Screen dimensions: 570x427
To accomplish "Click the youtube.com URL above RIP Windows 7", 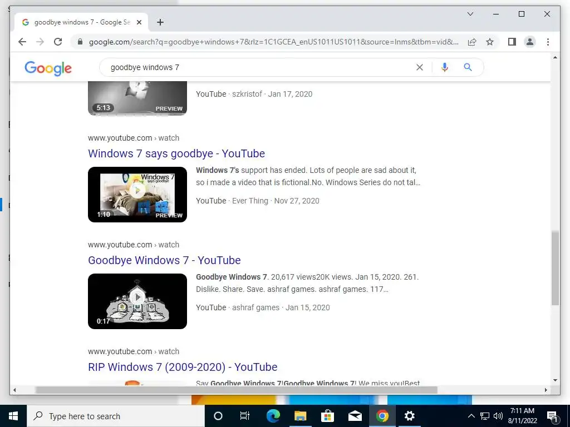I will (x=134, y=351).
